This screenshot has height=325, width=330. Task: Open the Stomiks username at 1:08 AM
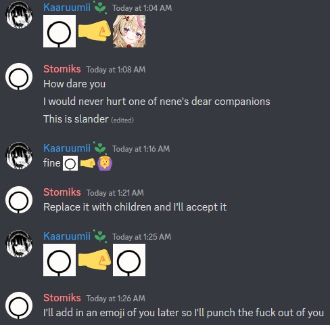tap(62, 69)
